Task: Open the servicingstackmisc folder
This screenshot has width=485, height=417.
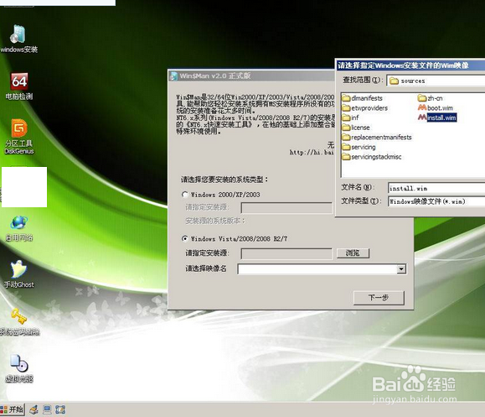Action: click(372, 157)
